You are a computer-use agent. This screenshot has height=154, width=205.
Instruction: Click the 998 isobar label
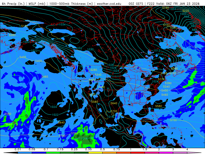tap(187, 17)
